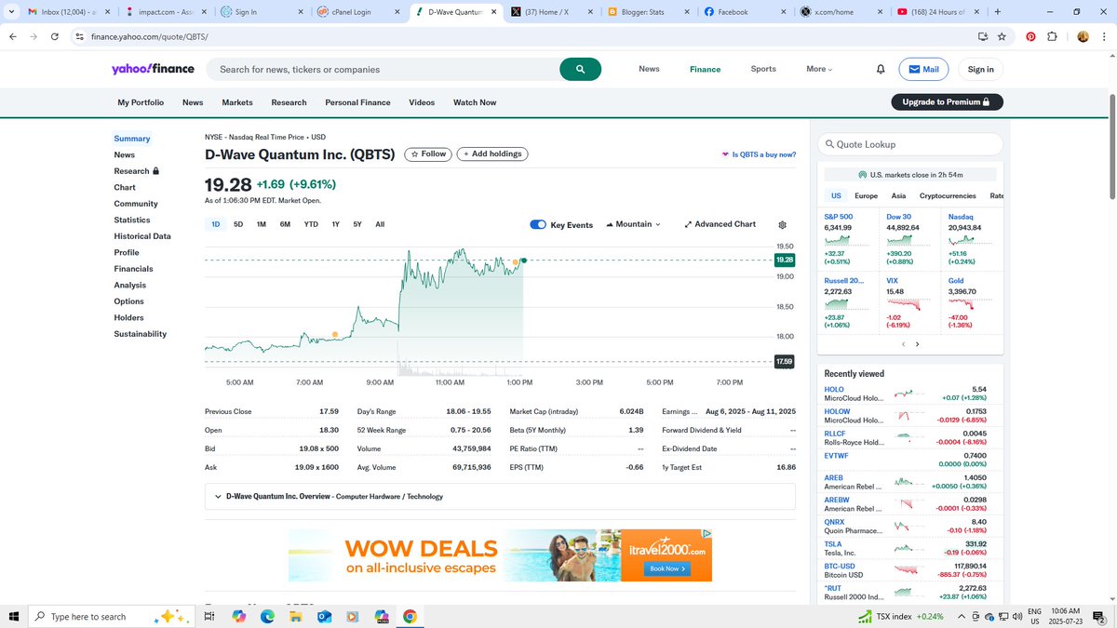Select the 1M chart range
Viewport: 1117px width, 628px height.
click(262, 224)
